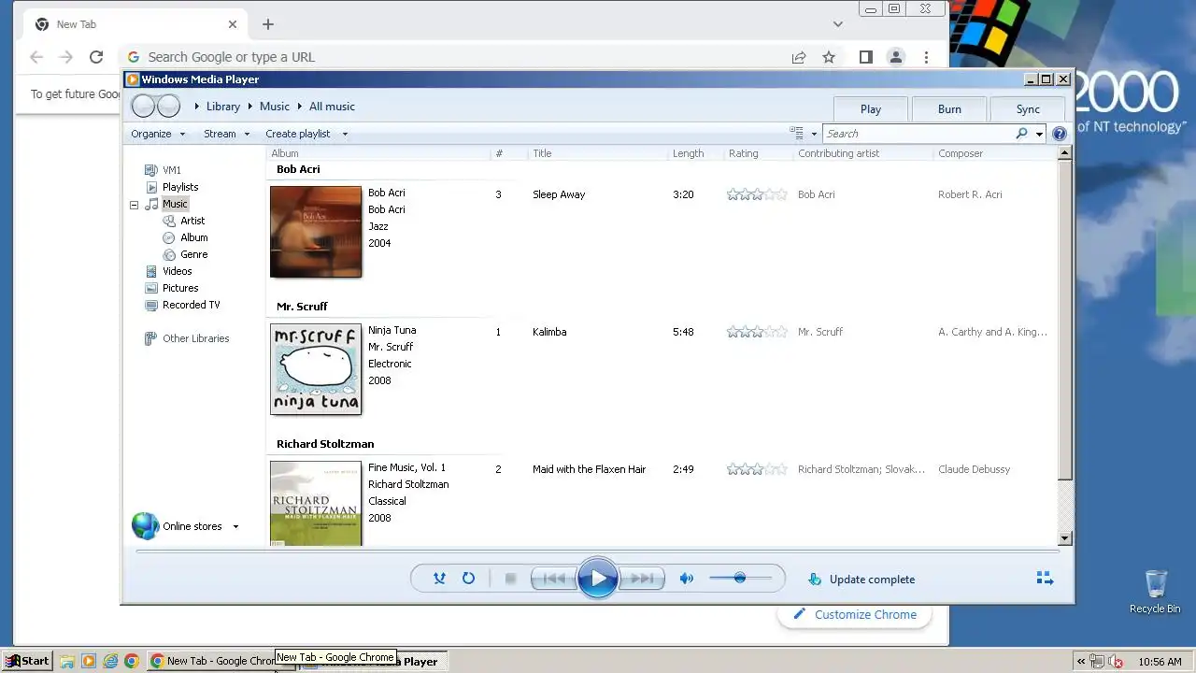
Task: Select the Album view icon
Action: 169,237
